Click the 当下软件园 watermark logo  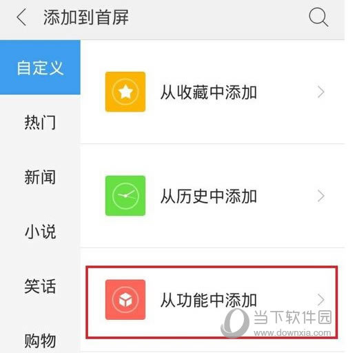pos(276,322)
